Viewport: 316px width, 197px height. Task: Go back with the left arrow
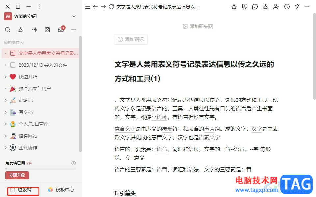pyautogui.click(x=95, y=7)
